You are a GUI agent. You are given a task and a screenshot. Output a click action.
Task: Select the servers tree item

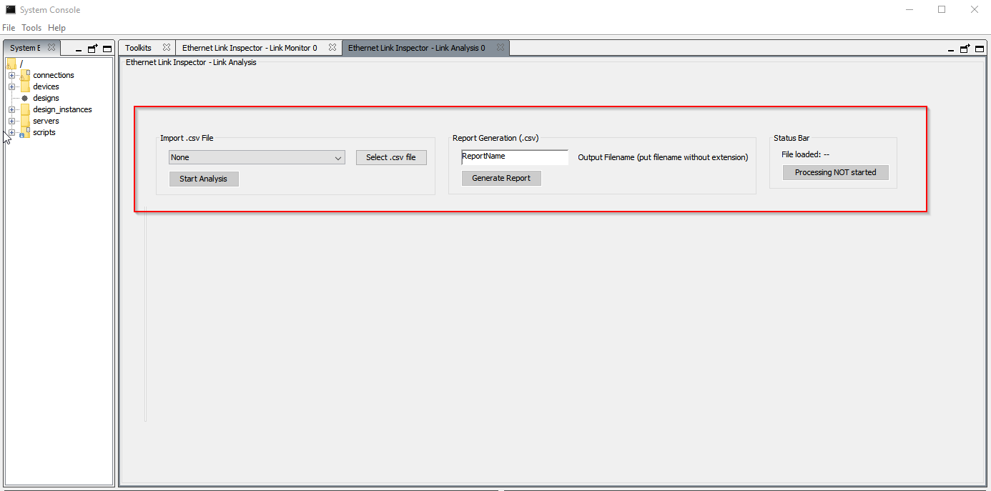46,121
